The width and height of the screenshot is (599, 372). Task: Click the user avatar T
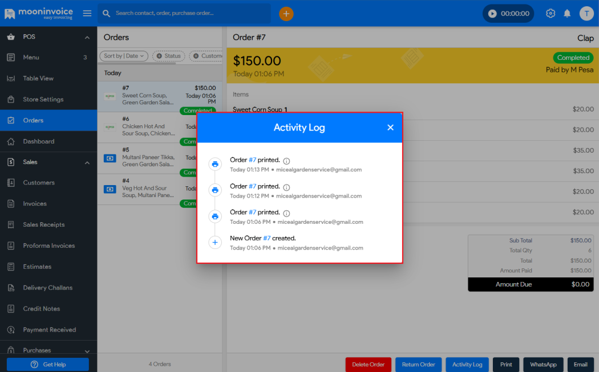click(x=586, y=14)
